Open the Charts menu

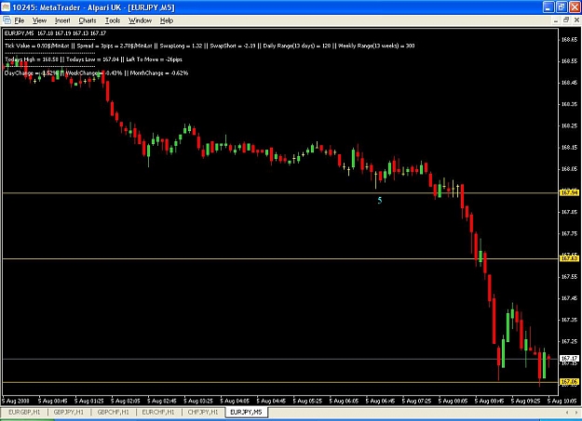[x=88, y=20]
